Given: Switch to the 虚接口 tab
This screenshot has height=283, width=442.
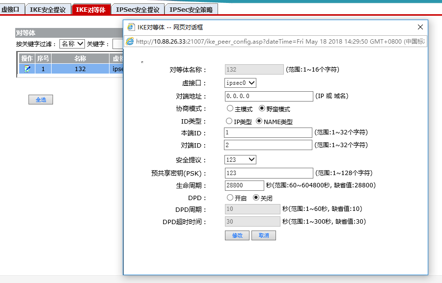Looking at the screenshot, I should point(12,9).
